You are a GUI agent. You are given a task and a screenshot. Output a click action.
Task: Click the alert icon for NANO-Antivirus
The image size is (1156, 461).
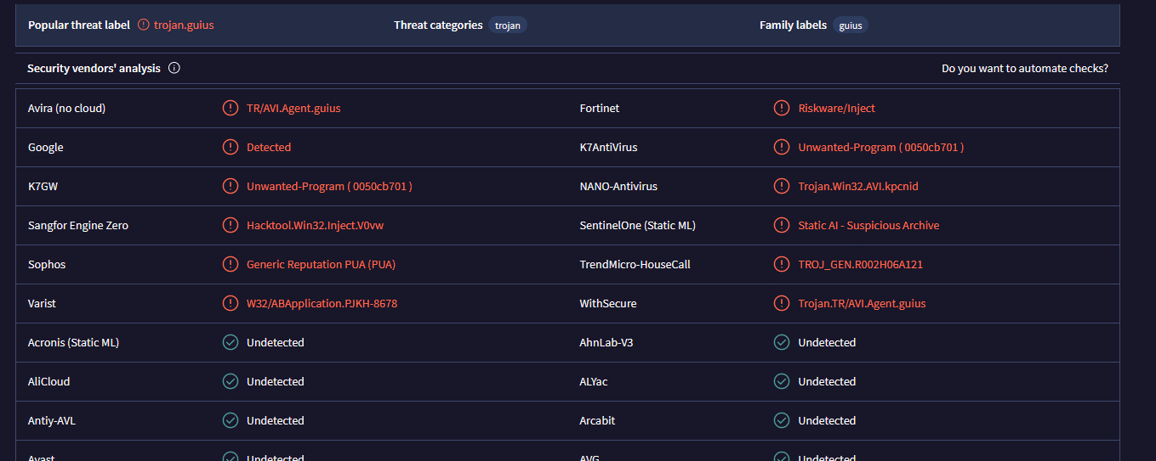point(782,186)
